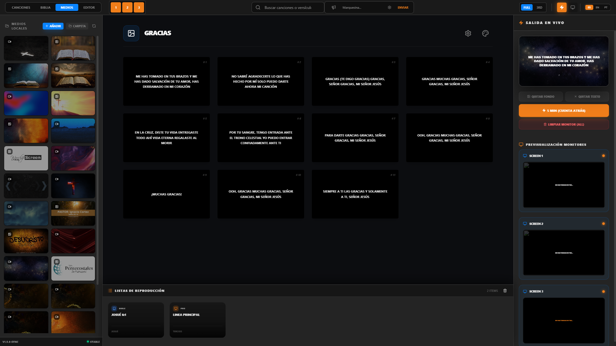Open the search songs magnifier icon
This screenshot has height=346, width=616.
258,7
